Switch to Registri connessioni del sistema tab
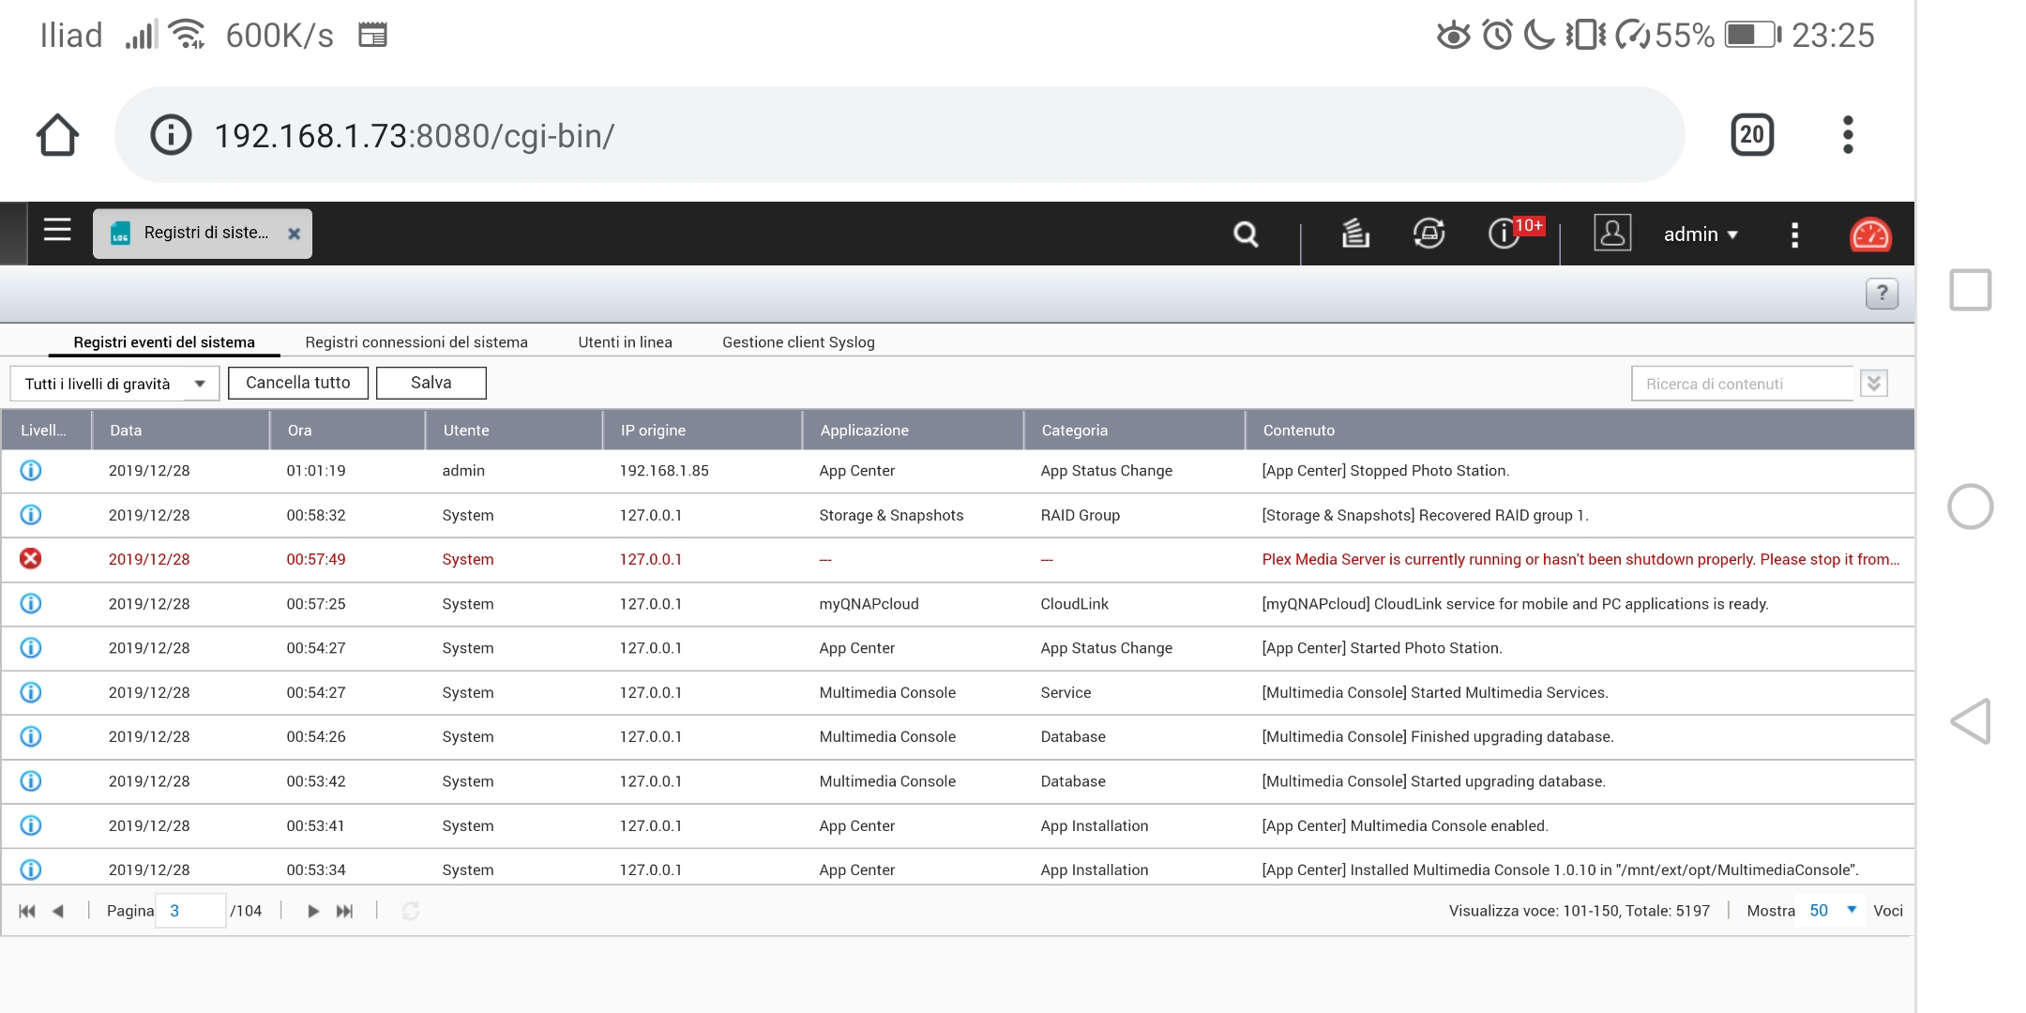The height and width of the screenshot is (1013, 2026). pos(416,342)
